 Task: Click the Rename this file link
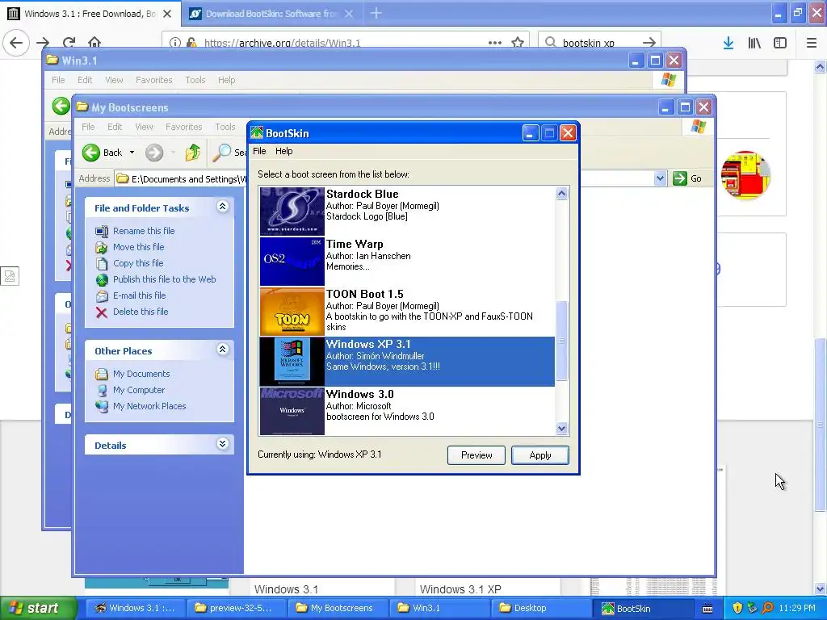tap(144, 231)
